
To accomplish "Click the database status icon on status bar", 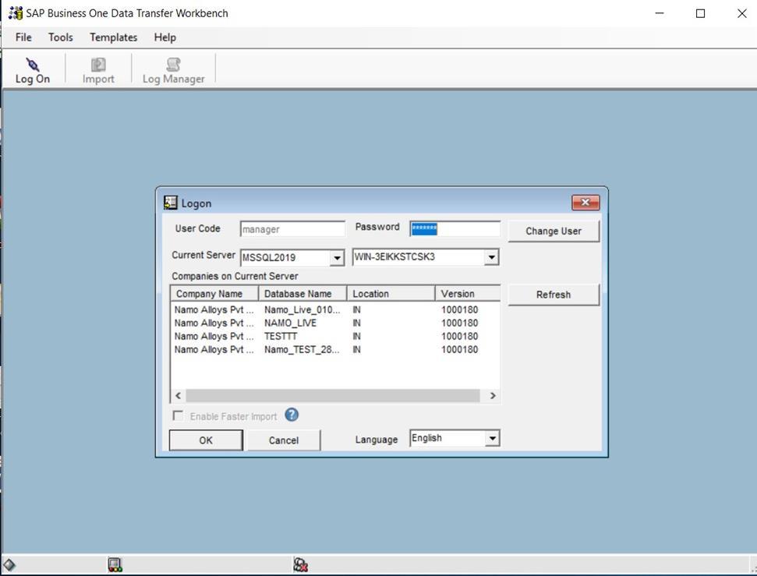I will [115, 563].
